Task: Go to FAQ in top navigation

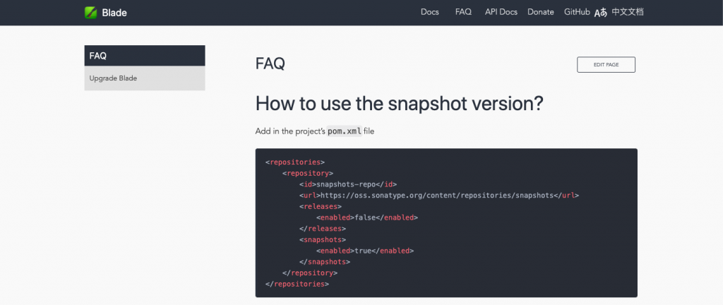Action: pyautogui.click(x=463, y=13)
